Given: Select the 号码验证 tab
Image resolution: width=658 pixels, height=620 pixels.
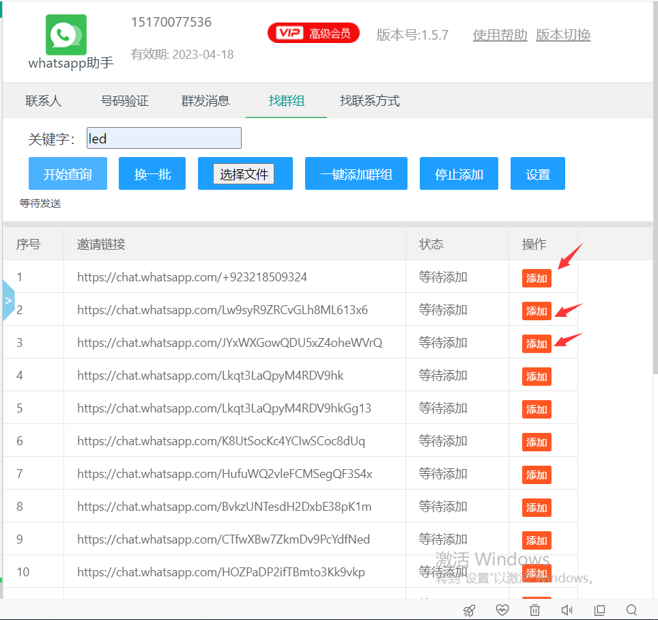Looking at the screenshot, I should pyautogui.click(x=125, y=101).
